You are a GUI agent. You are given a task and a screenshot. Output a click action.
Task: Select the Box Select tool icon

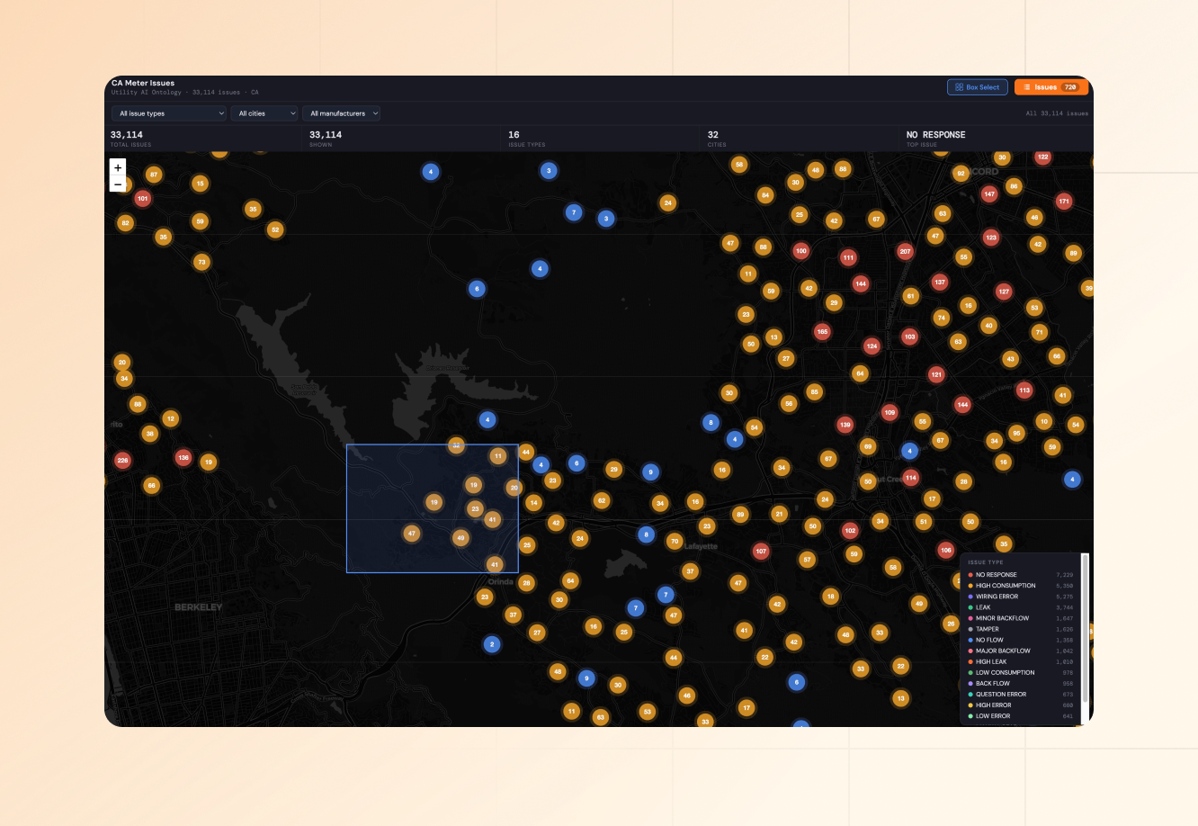pyautogui.click(x=960, y=86)
